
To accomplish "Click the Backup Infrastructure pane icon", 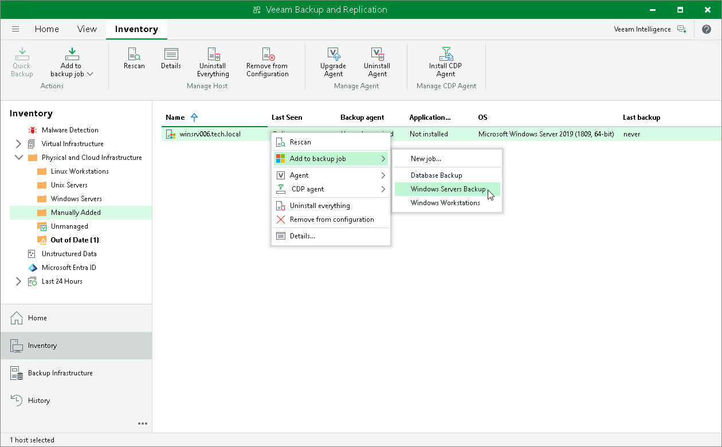I will [x=17, y=373].
